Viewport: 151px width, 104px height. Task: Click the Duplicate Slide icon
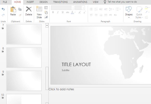(x=46, y=12)
